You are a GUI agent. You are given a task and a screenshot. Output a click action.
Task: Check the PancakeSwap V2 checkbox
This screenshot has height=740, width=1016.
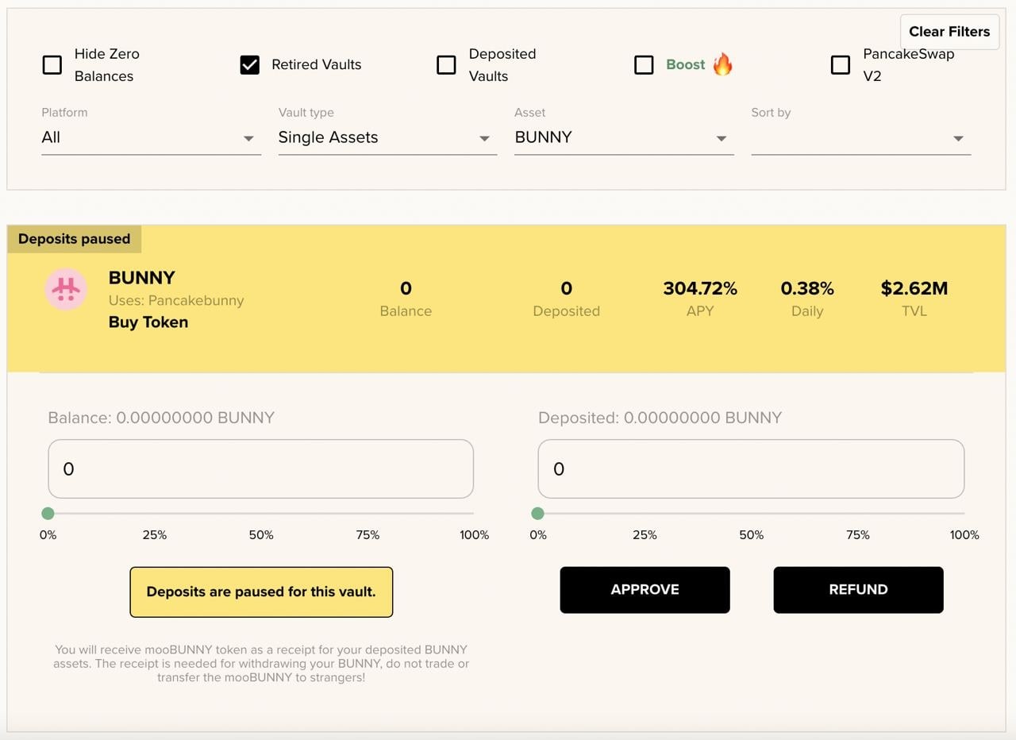coord(841,65)
